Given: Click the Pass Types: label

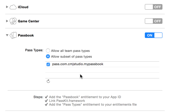Looking at the screenshot, I should tap(34, 50).
